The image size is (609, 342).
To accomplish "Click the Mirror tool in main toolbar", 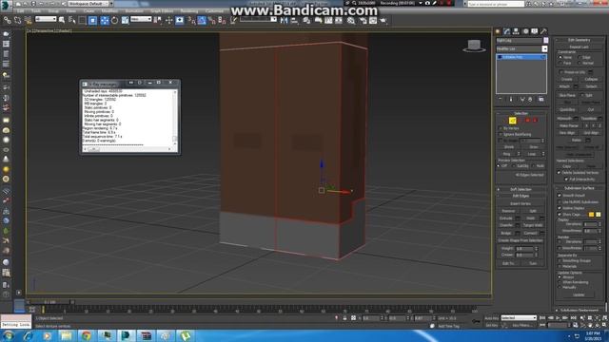I will (284, 20).
